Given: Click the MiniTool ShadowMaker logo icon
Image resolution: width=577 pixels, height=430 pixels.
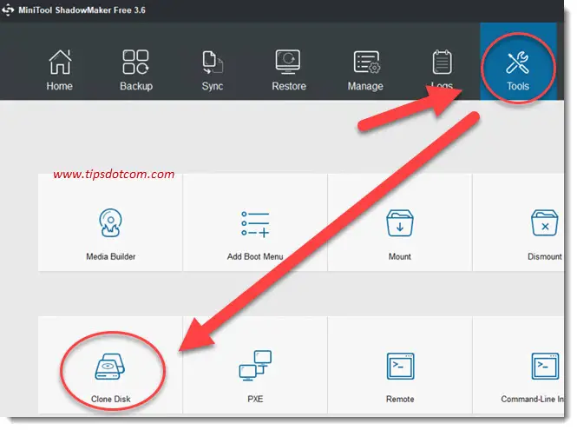Looking at the screenshot, I should [8, 10].
